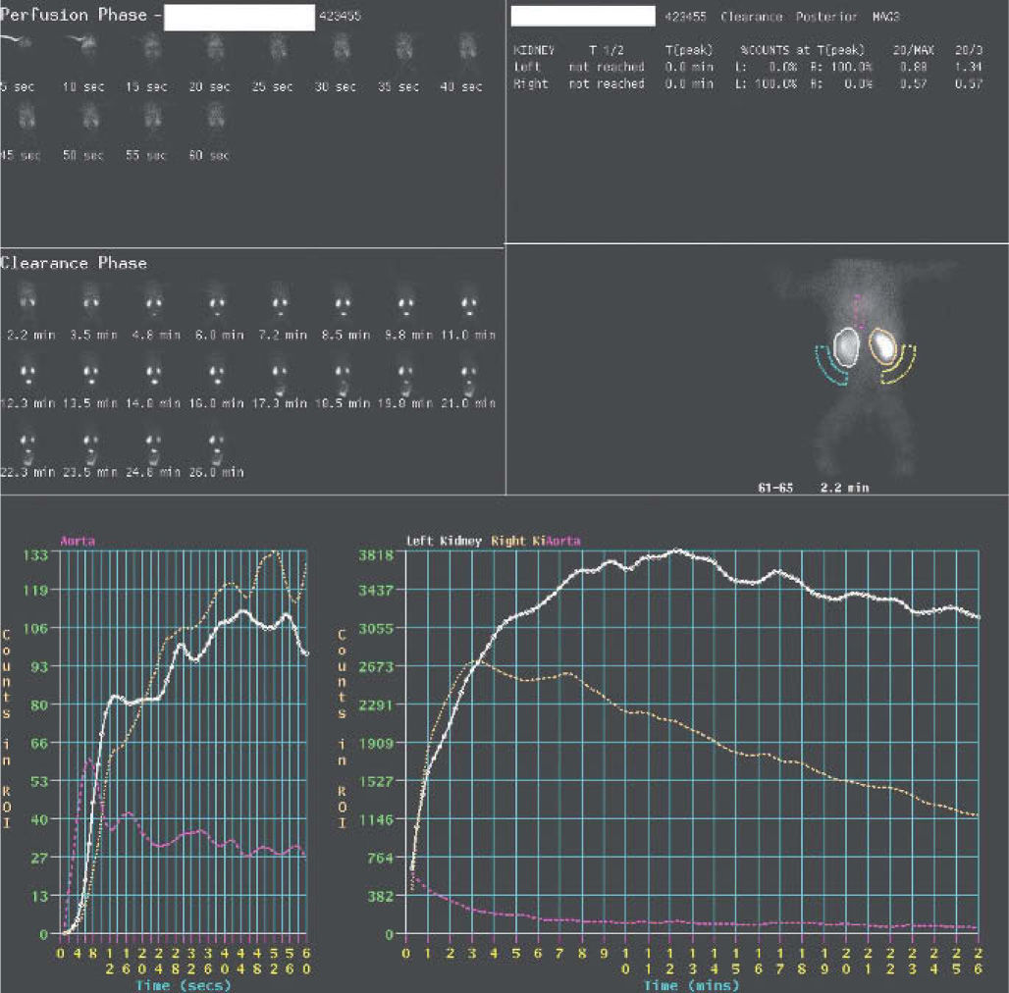Select the 5 sec perfusion frame thumbnail
The height and width of the screenshot is (993, 1009).
coord(20,45)
